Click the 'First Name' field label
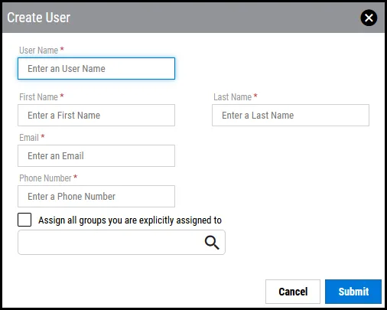The height and width of the screenshot is (310, 387). click(x=38, y=97)
